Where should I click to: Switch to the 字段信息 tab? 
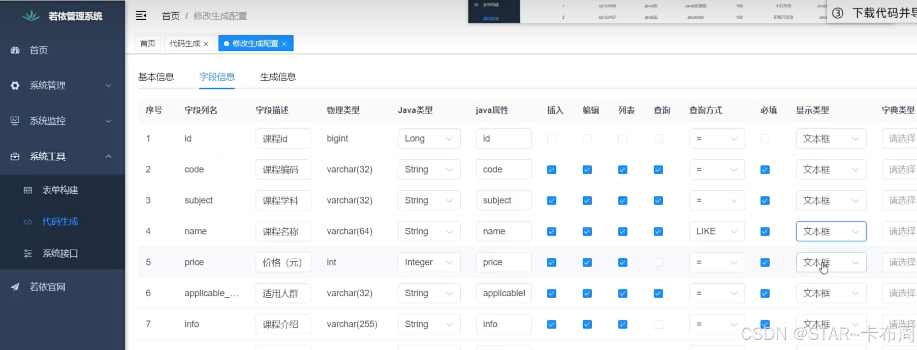(217, 77)
